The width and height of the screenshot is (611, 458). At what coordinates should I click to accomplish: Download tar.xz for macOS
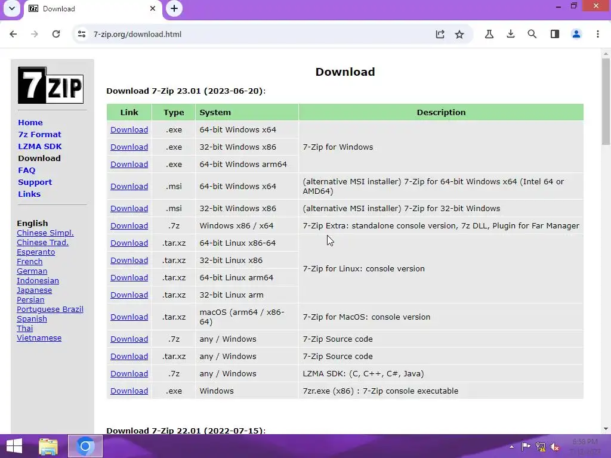pyautogui.click(x=129, y=317)
